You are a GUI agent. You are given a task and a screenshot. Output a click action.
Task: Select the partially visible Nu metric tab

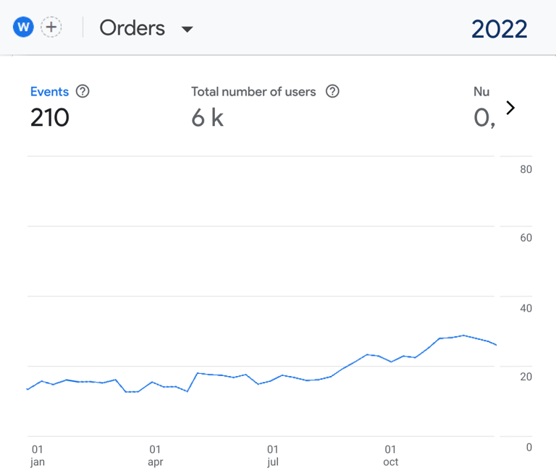point(481,92)
